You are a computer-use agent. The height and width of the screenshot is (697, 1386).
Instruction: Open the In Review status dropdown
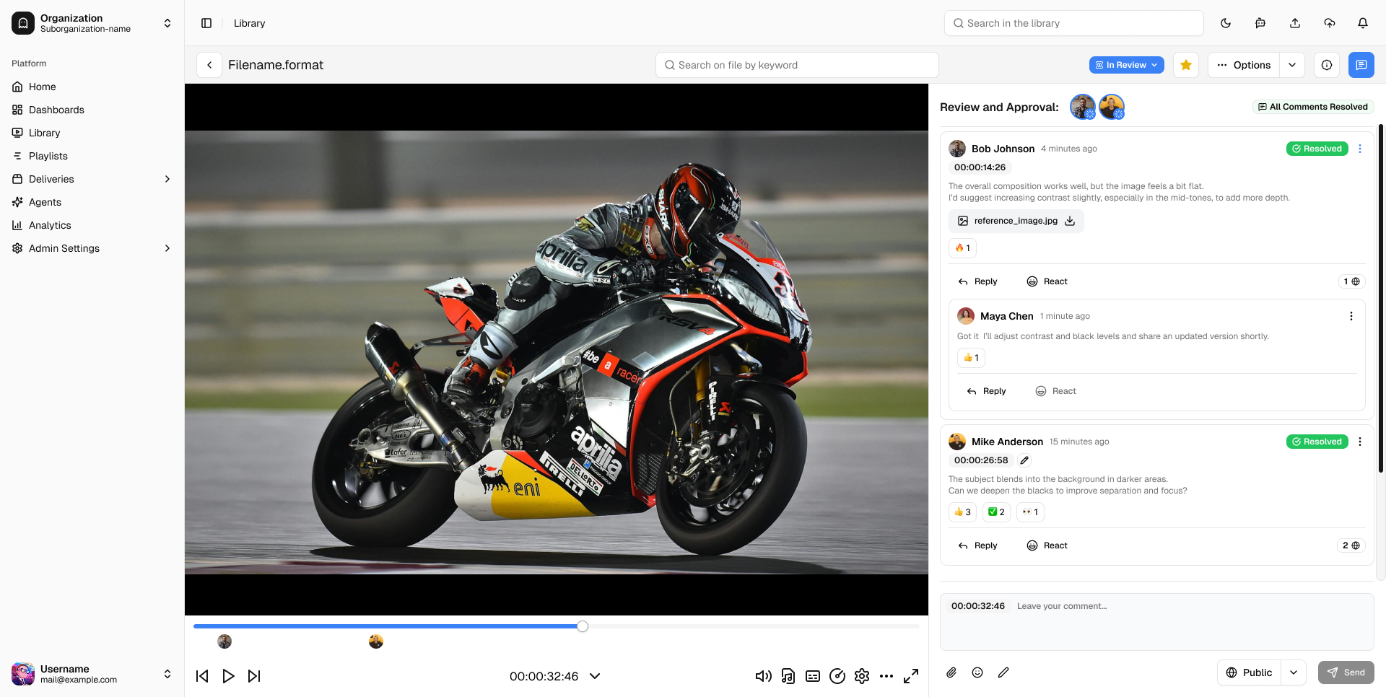click(x=1126, y=65)
